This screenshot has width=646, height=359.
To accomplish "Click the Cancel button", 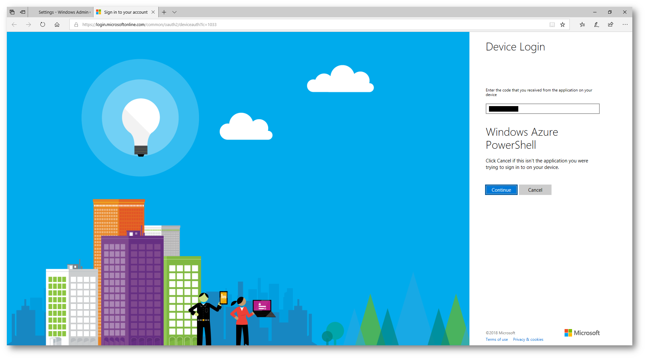I will pos(535,190).
